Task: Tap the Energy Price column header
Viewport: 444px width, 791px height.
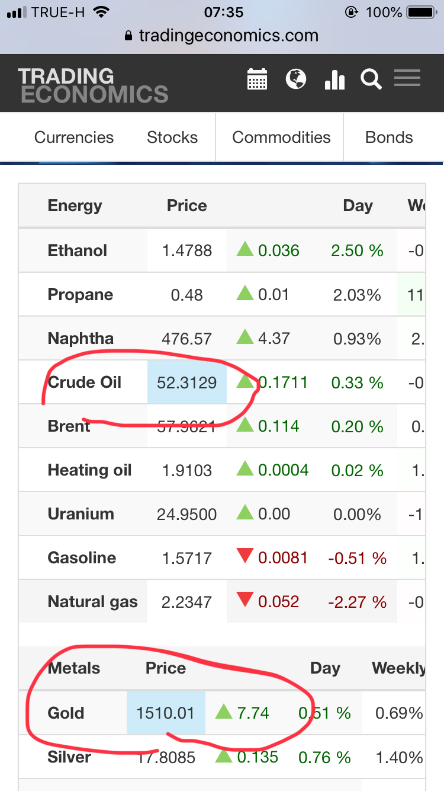Action: (x=187, y=206)
